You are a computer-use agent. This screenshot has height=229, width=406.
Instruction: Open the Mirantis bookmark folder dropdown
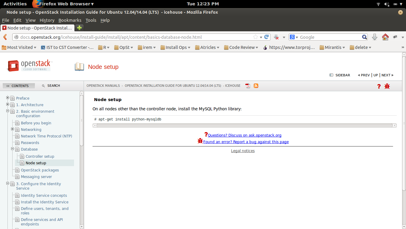click(333, 47)
